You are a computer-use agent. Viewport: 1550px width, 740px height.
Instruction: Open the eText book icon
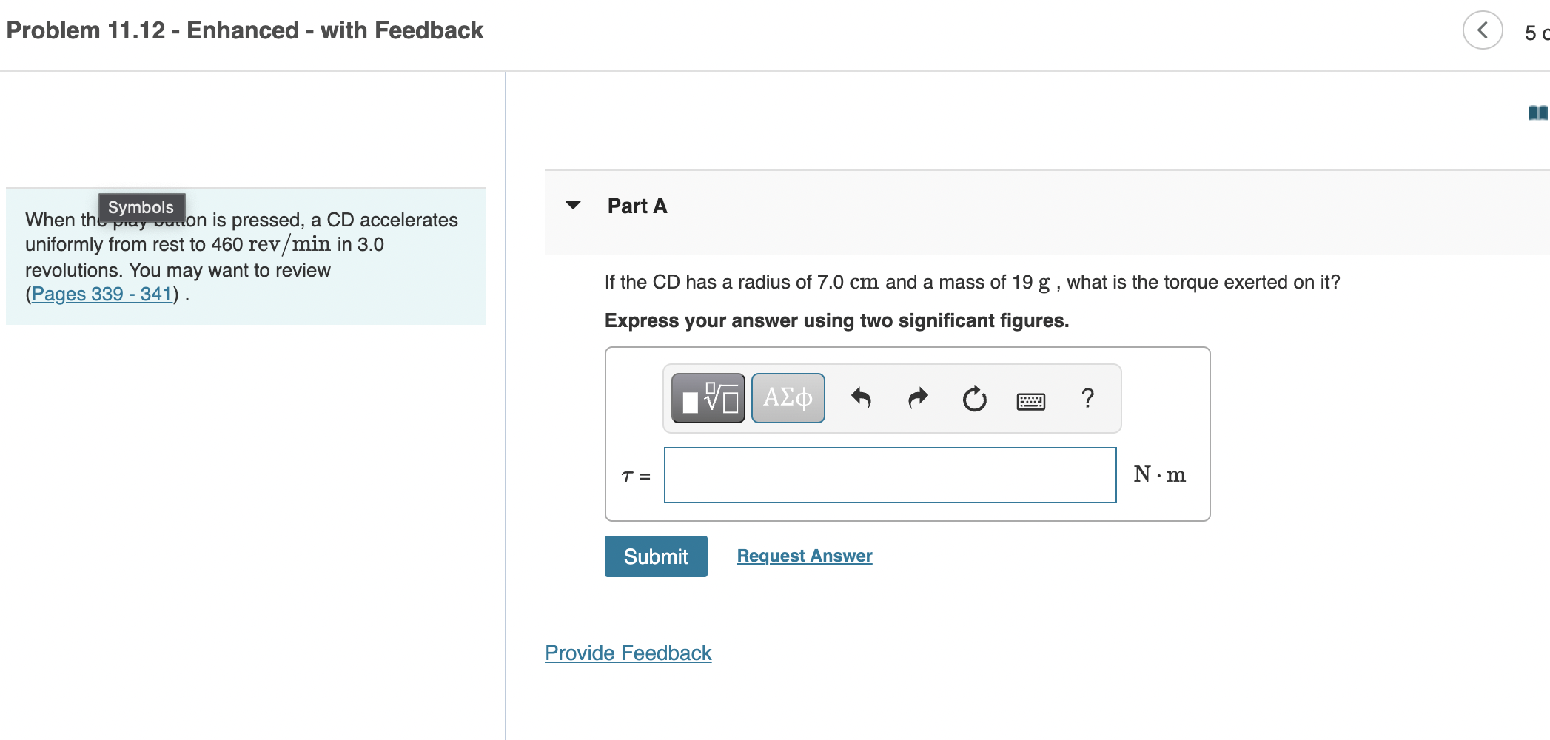(1537, 112)
